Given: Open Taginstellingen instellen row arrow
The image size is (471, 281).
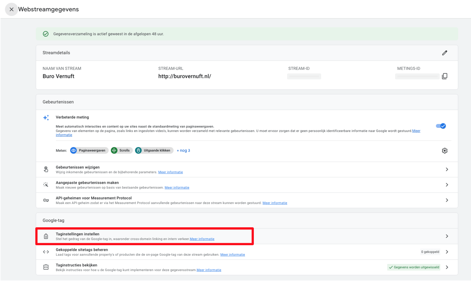Looking at the screenshot, I should 447,236.
